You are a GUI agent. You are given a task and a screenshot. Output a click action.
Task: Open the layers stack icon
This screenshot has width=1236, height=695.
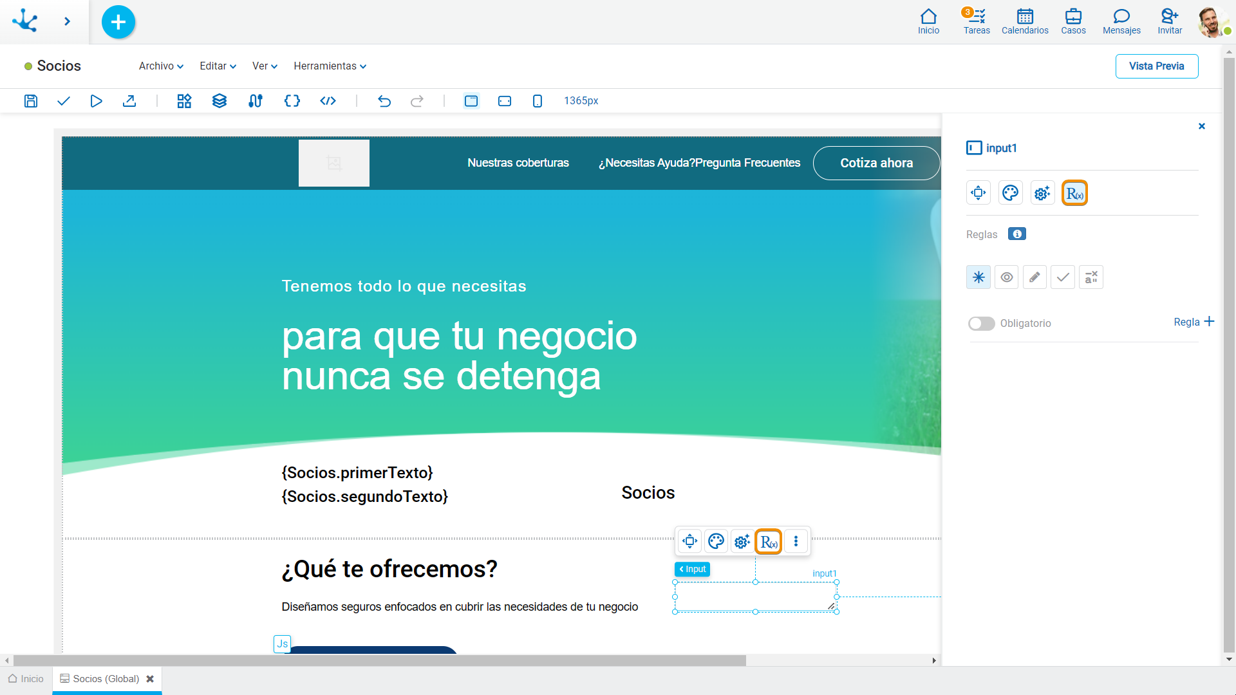220,101
